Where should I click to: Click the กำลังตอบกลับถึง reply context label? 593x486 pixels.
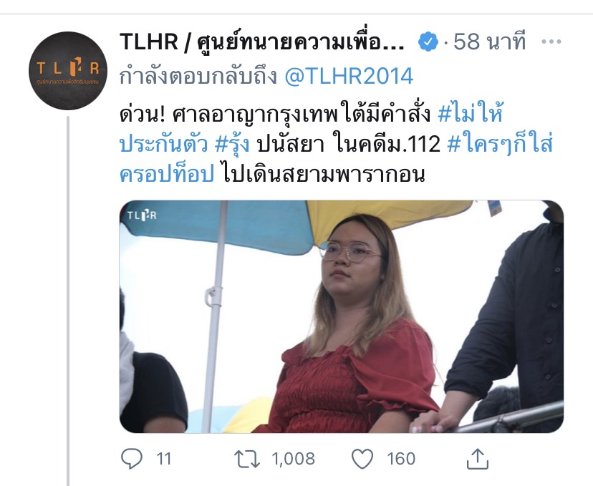point(198,77)
